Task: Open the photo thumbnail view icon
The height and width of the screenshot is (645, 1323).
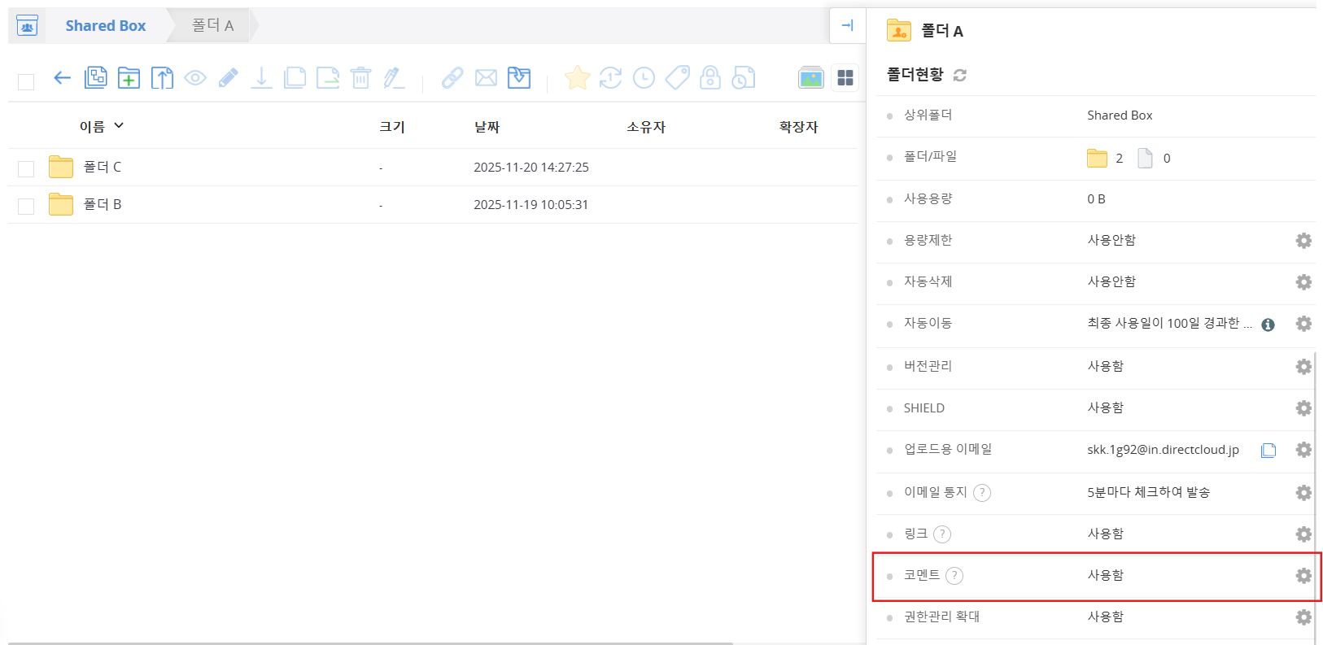Action: tap(810, 78)
